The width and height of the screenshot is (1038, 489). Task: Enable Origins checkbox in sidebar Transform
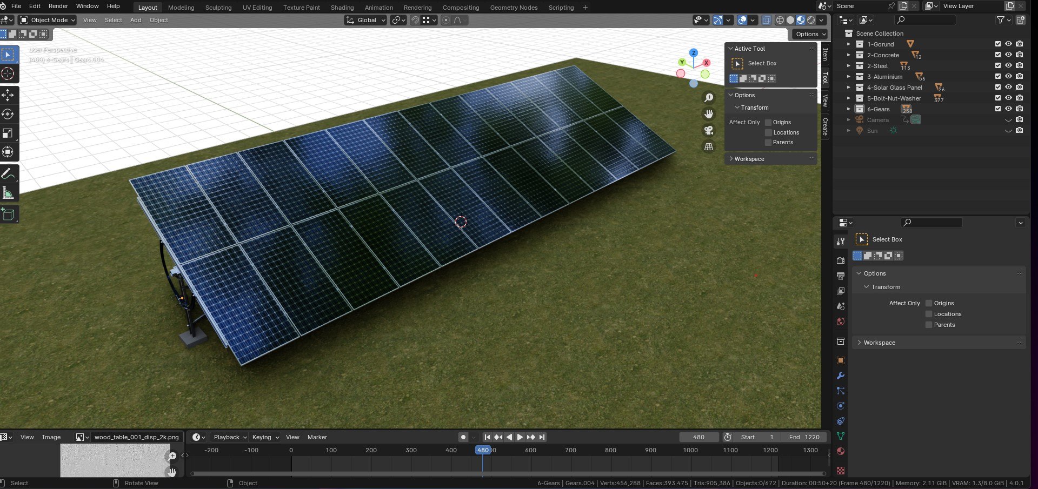(768, 123)
